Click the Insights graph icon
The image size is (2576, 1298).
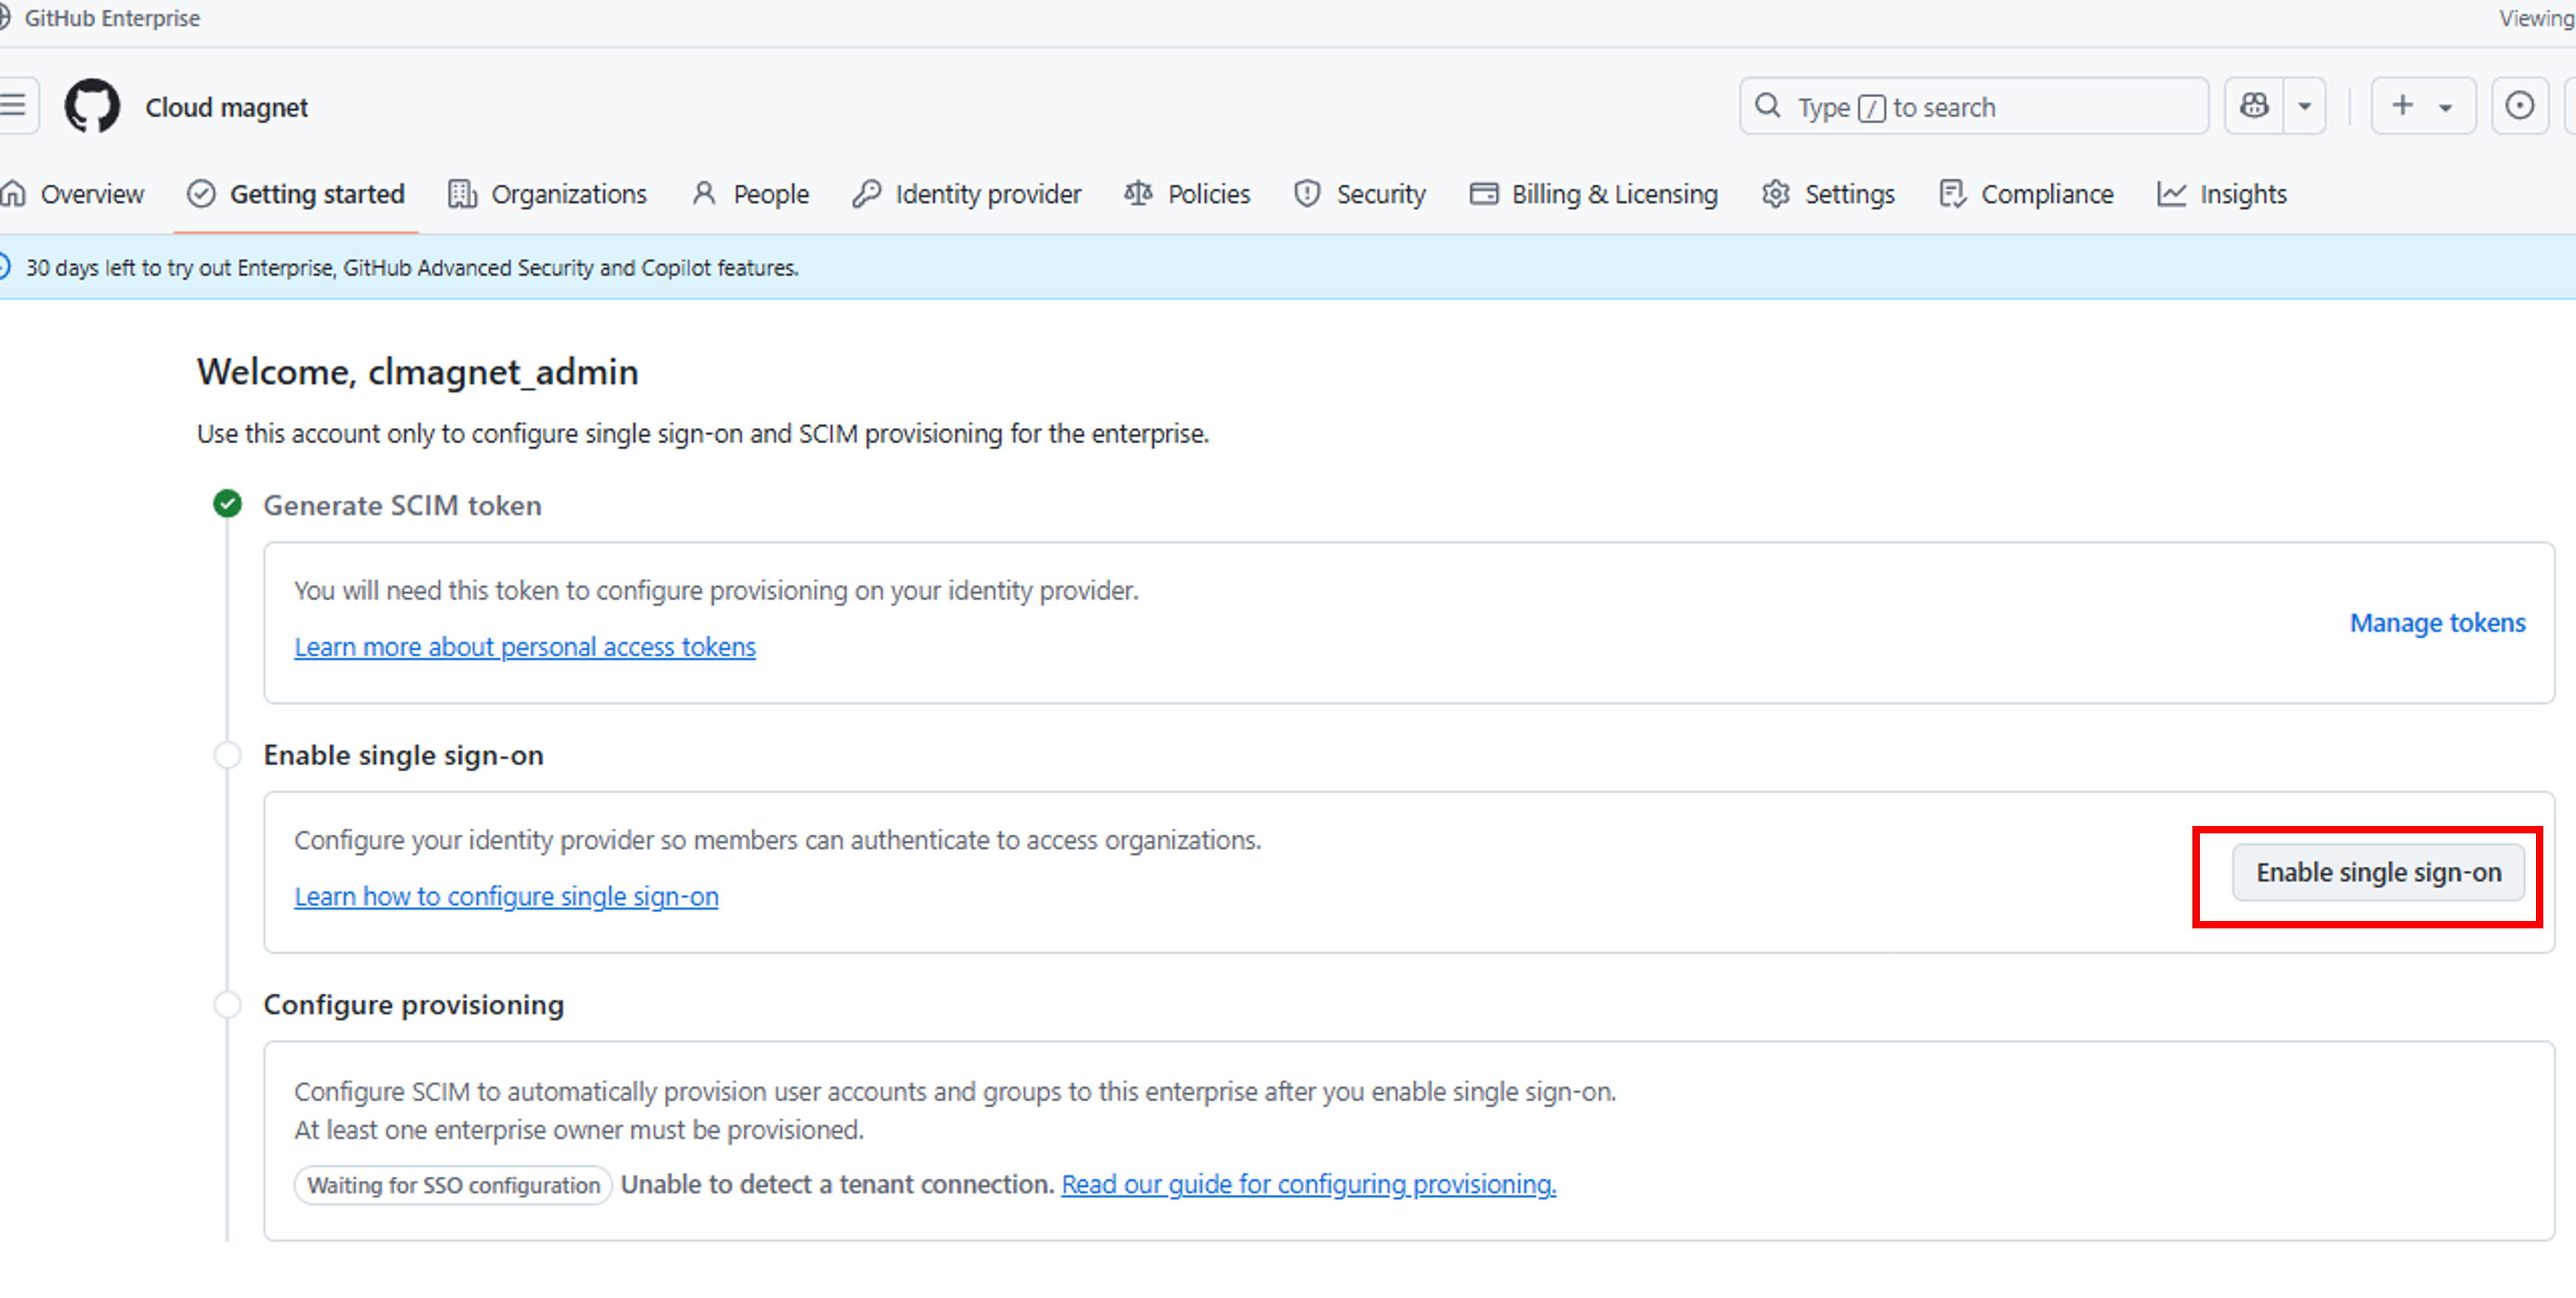coord(2171,193)
